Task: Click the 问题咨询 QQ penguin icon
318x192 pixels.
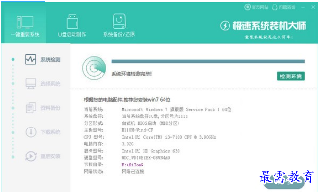Action: (x=275, y=7)
